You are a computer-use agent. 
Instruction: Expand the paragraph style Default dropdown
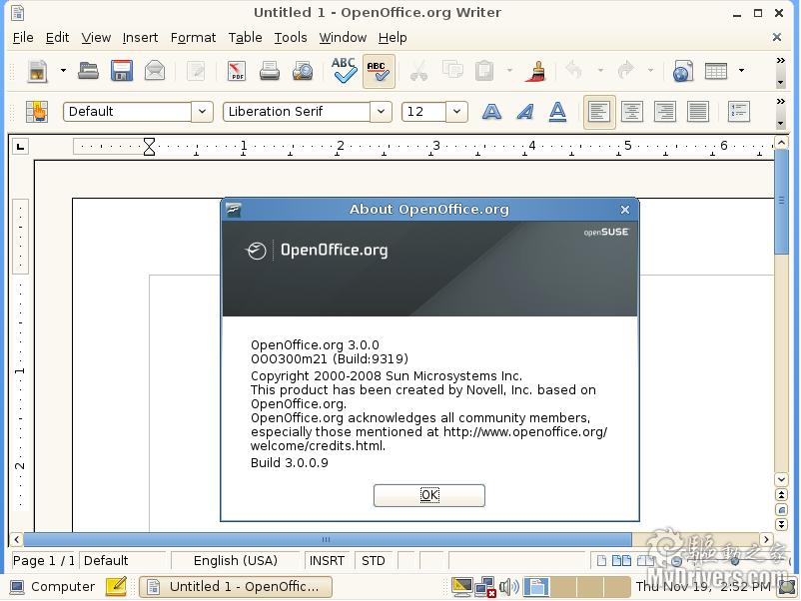pos(203,112)
